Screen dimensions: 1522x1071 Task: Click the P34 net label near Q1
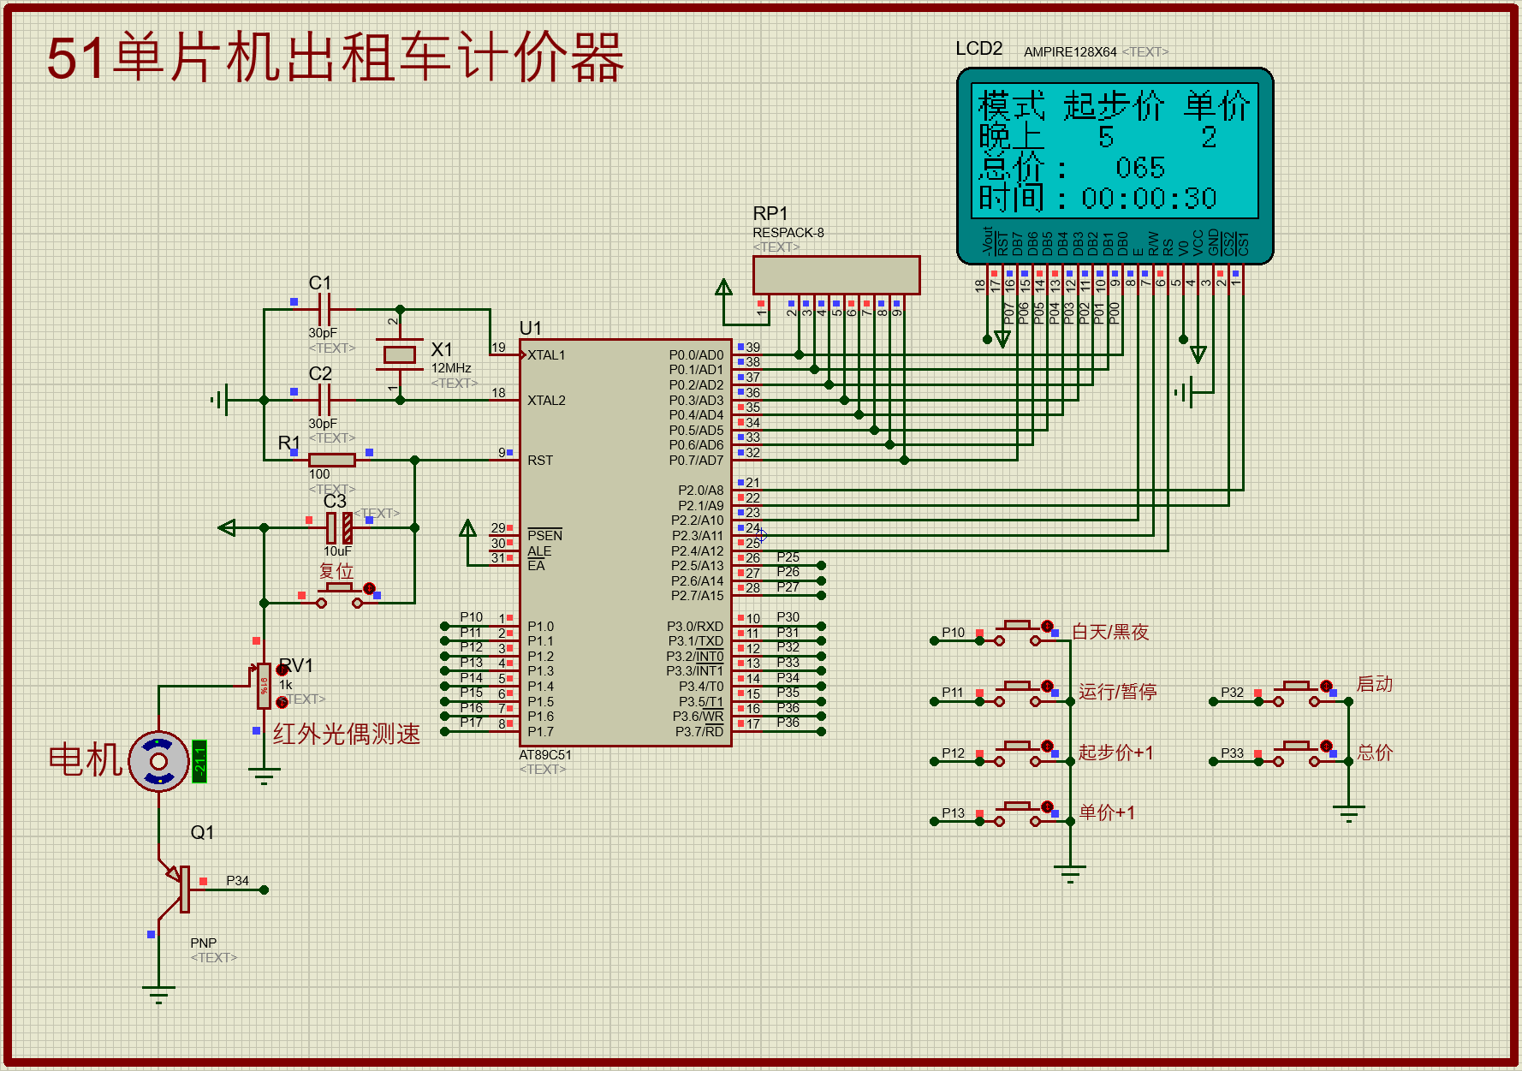point(237,880)
